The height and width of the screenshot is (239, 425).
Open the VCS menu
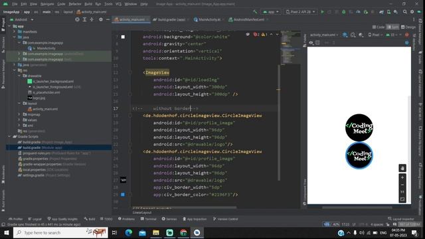point(118,4)
